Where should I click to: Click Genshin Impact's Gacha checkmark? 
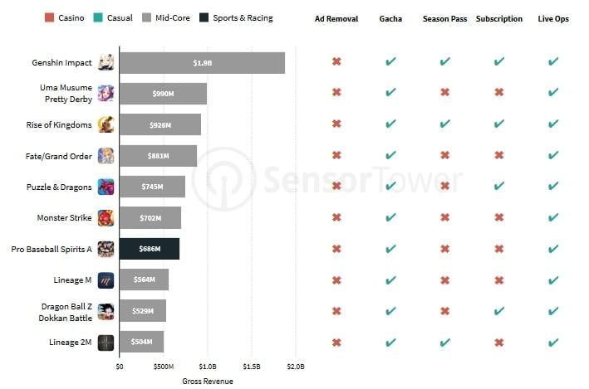pyautogui.click(x=390, y=61)
